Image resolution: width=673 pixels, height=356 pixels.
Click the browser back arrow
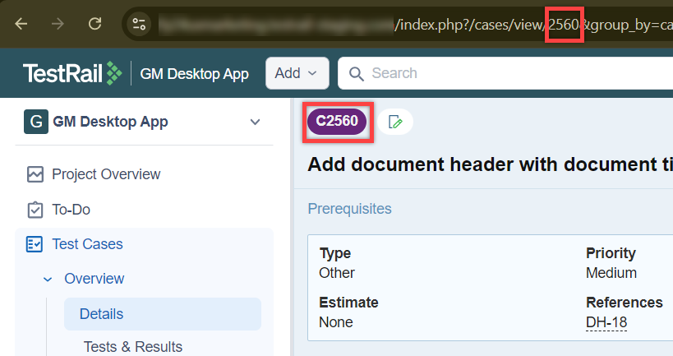(x=21, y=24)
